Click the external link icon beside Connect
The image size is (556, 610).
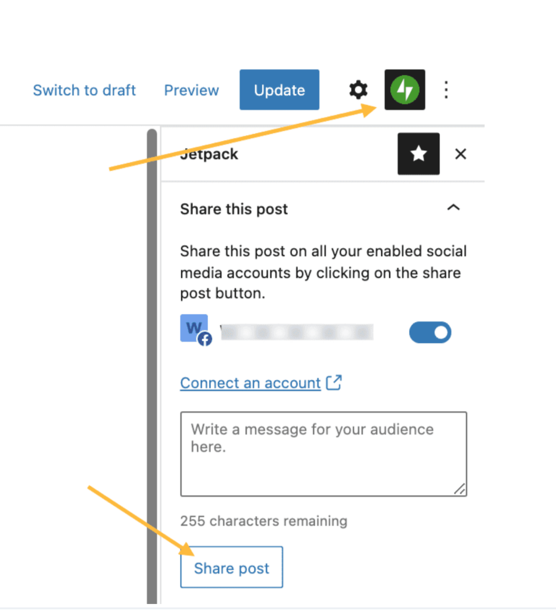pos(334,382)
